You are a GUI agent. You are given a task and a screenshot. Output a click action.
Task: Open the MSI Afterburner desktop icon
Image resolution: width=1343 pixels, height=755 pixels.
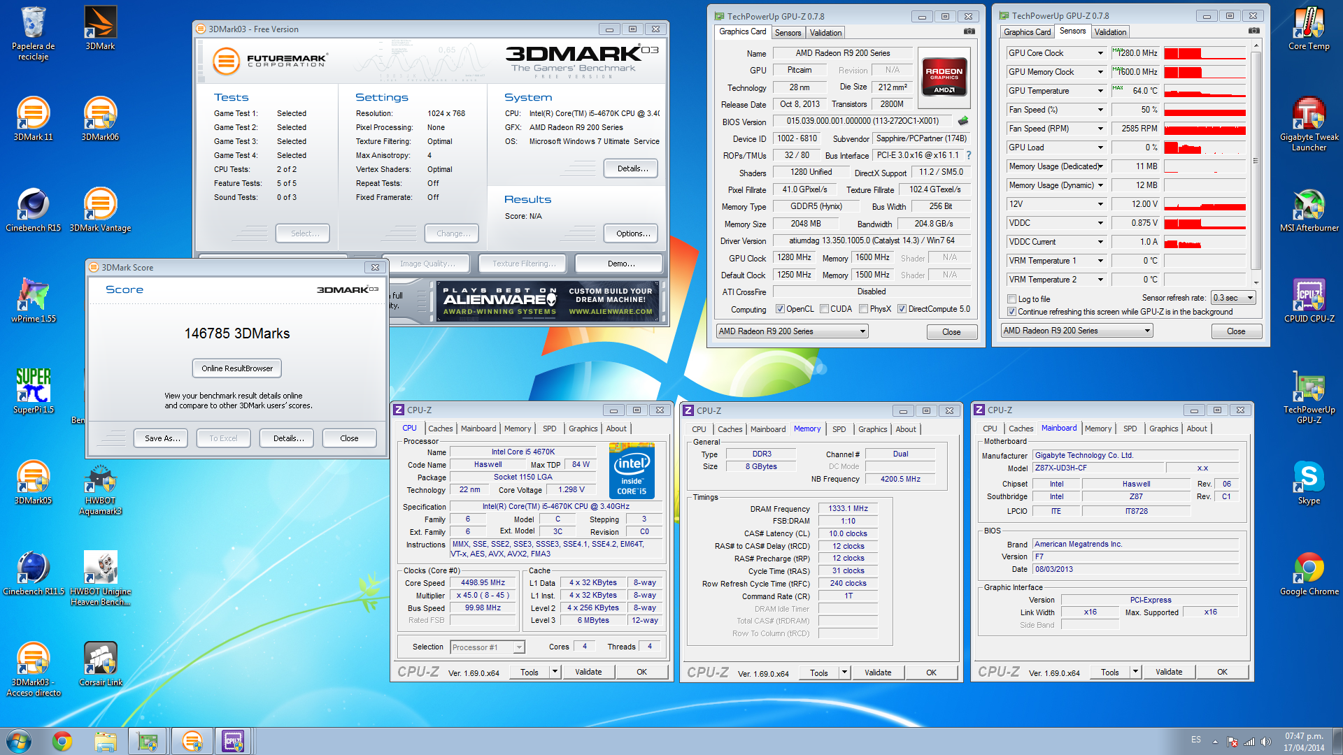click(x=1309, y=210)
